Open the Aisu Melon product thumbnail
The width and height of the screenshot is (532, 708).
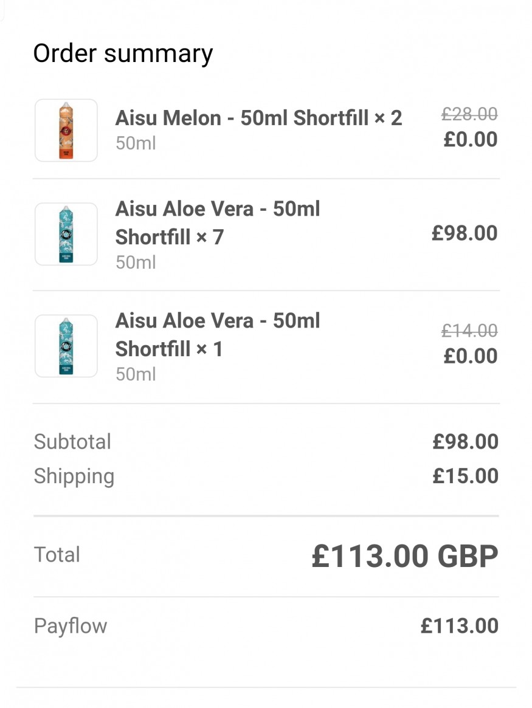[66, 130]
